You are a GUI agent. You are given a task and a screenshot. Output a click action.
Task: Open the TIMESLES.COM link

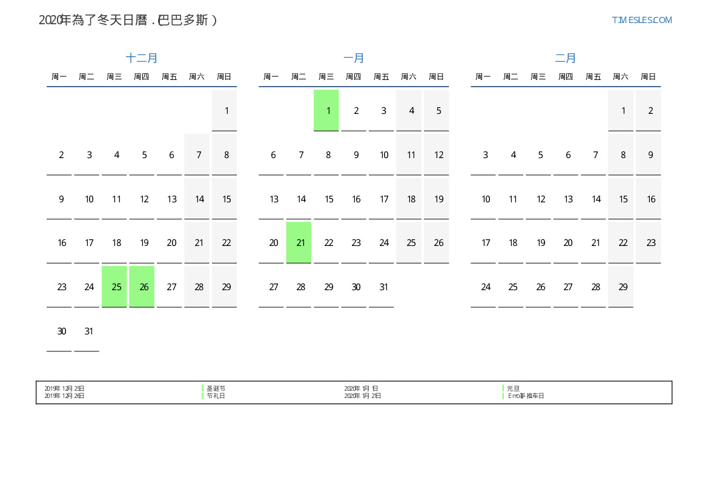(x=641, y=20)
